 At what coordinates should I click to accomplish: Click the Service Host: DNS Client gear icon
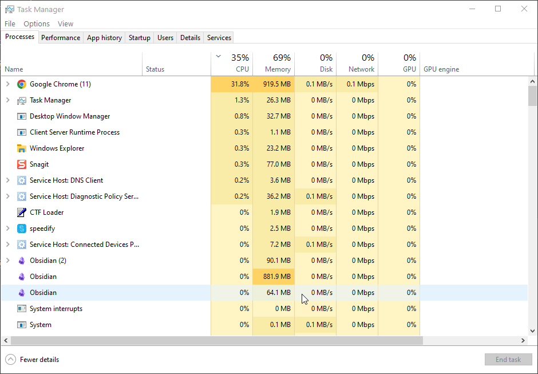pyautogui.click(x=22, y=180)
